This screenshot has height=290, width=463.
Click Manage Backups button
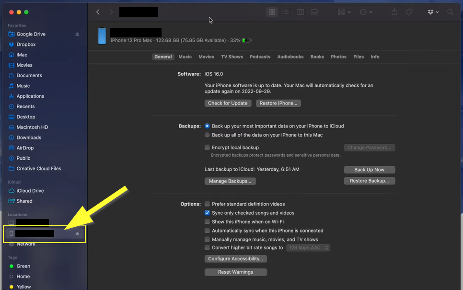230,181
